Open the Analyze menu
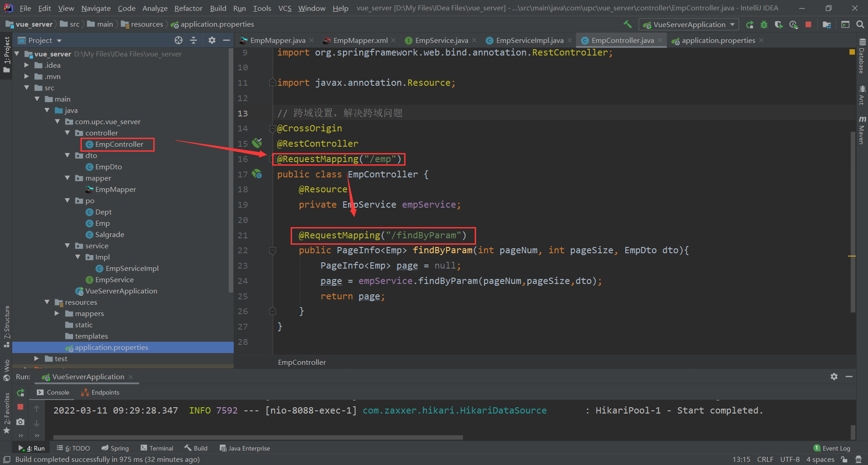The image size is (868, 465). (x=155, y=8)
